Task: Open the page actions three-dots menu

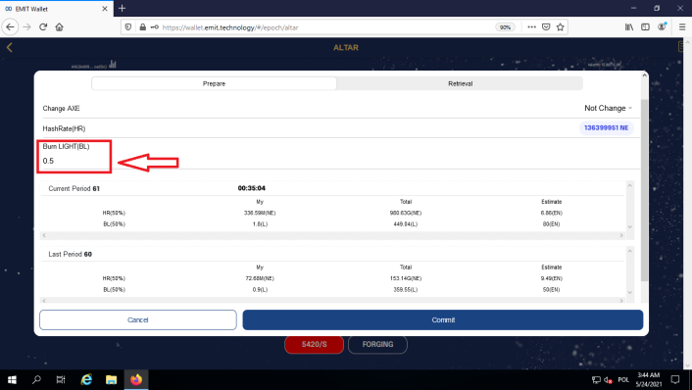Action: pos(532,26)
